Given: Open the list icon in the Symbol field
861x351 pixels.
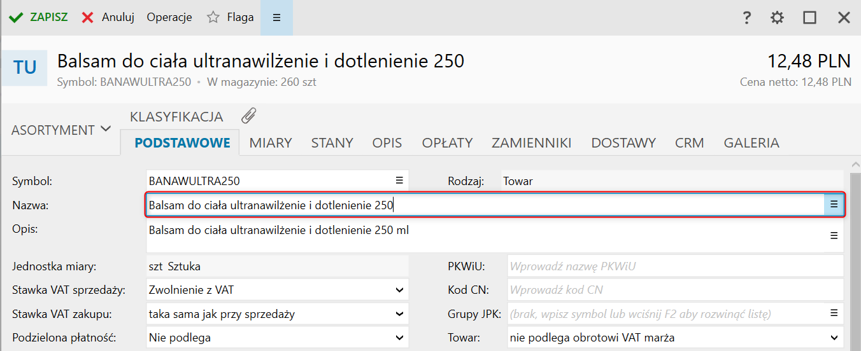Looking at the screenshot, I should tap(399, 180).
